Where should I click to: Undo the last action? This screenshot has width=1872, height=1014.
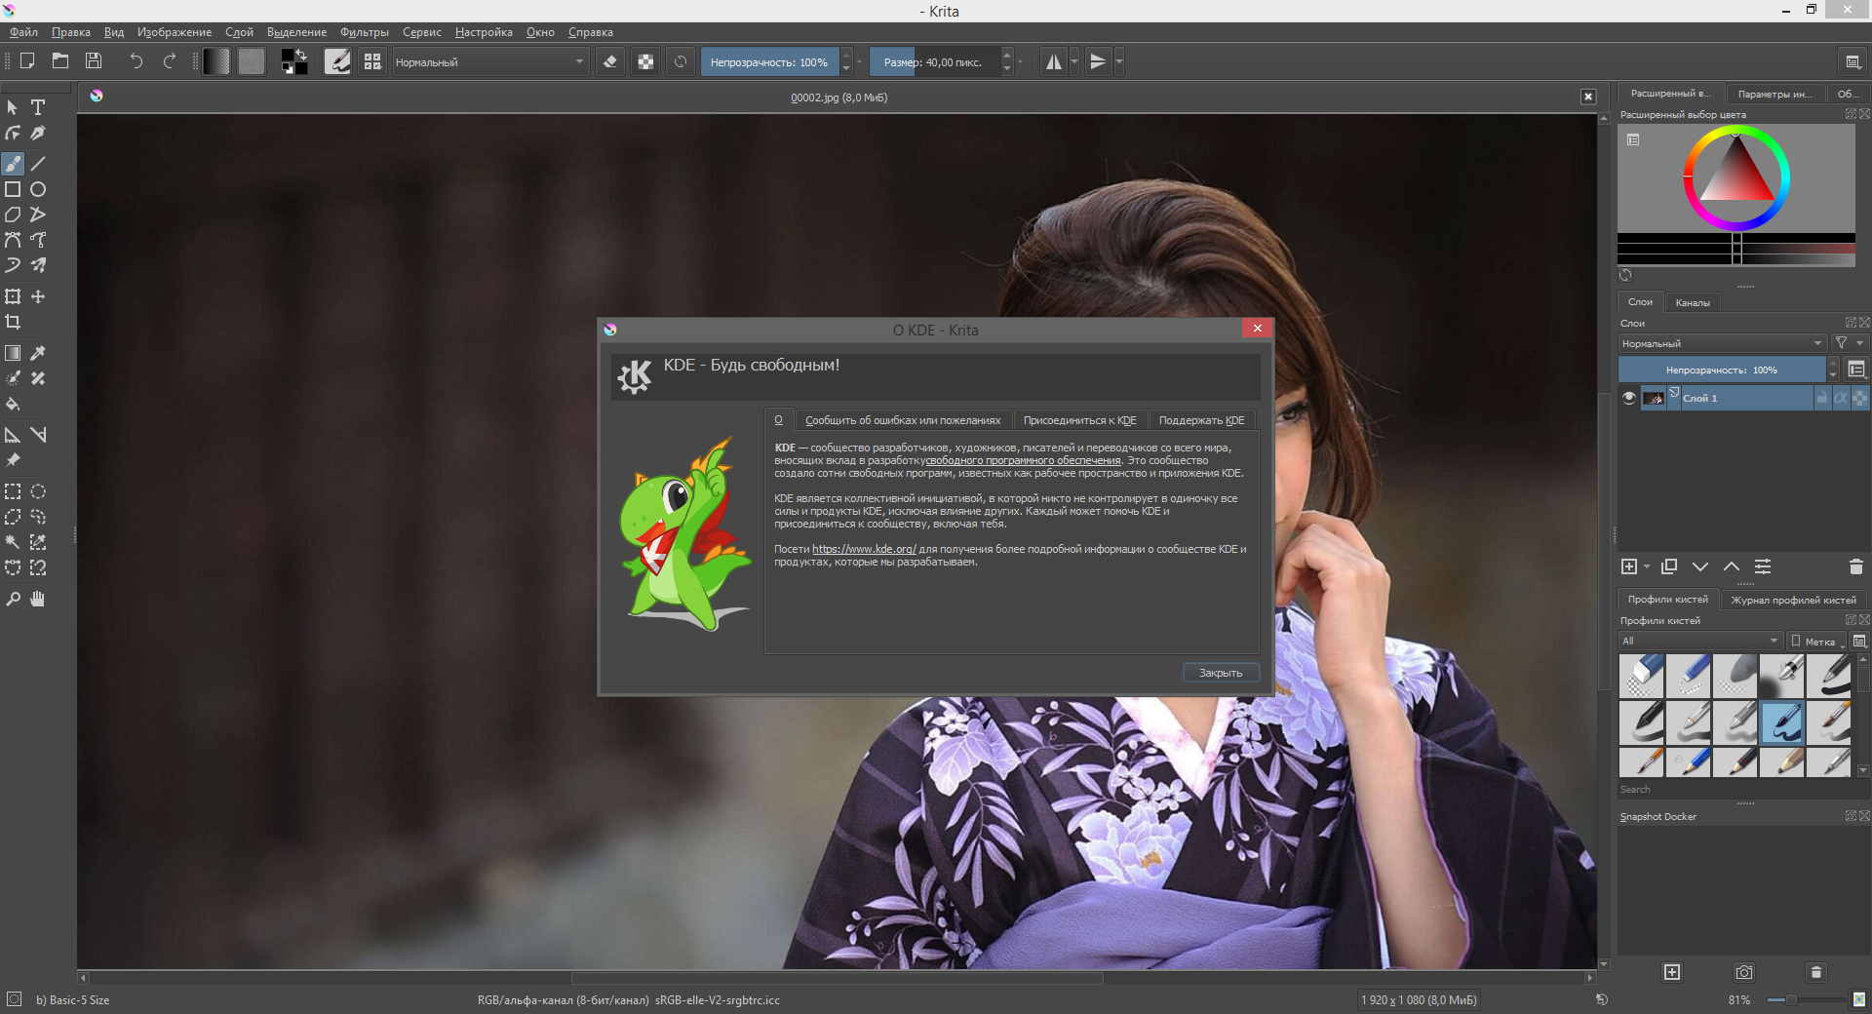136,61
